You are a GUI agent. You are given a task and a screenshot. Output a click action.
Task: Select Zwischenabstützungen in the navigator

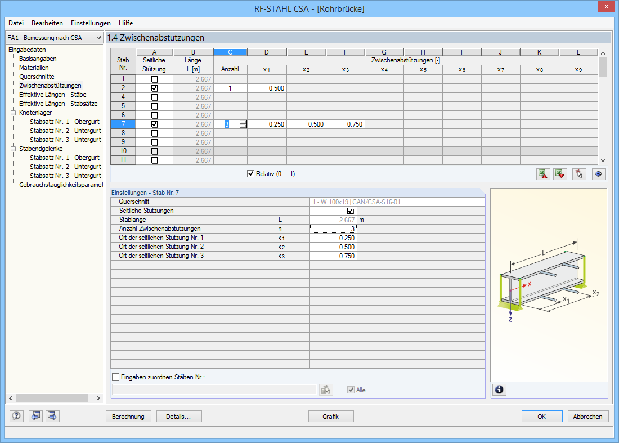[x=50, y=86]
